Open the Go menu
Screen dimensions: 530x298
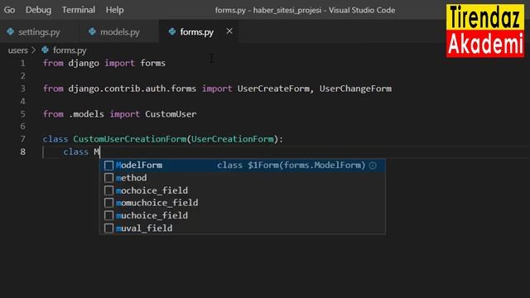9,10
